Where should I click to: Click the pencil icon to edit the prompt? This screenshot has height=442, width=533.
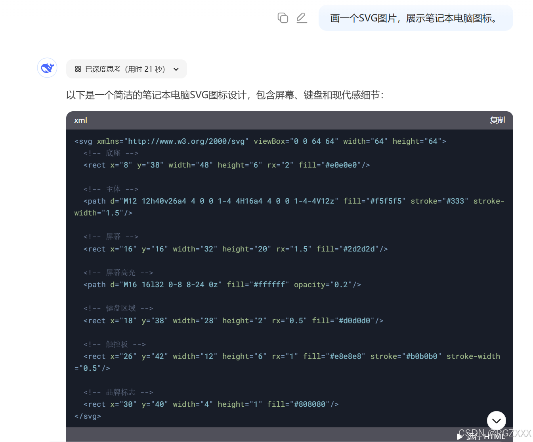(x=302, y=18)
